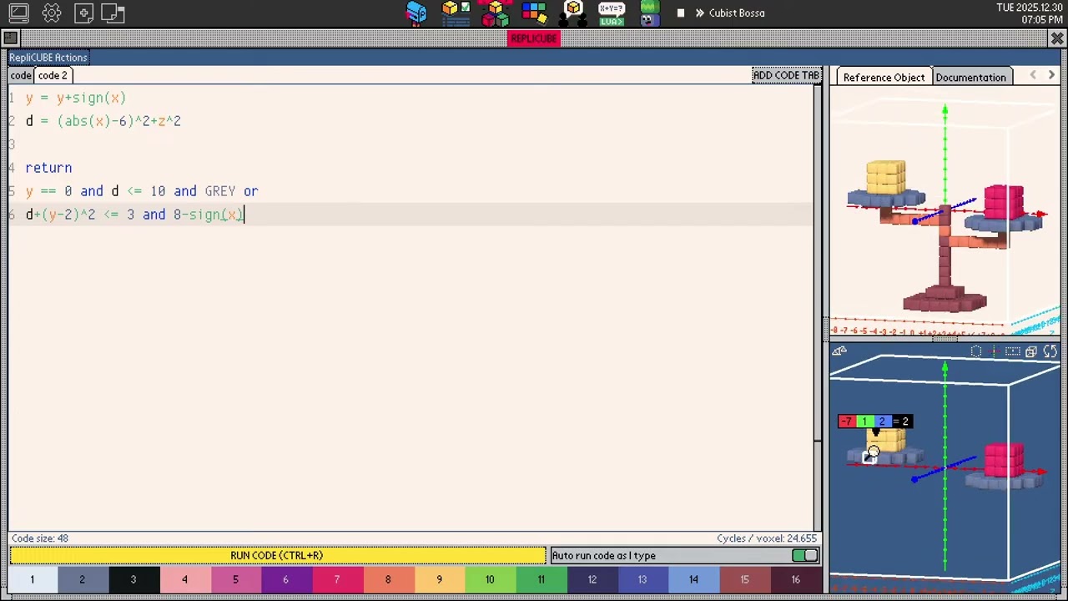Click the 'Code size: 48' status text

pyautogui.click(x=40, y=538)
